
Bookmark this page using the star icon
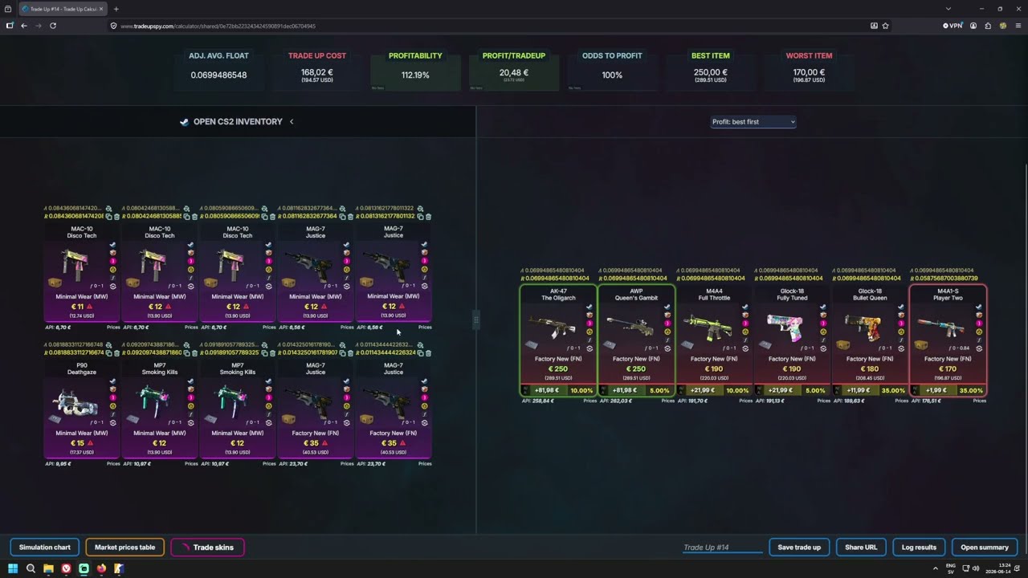pyautogui.click(x=885, y=26)
